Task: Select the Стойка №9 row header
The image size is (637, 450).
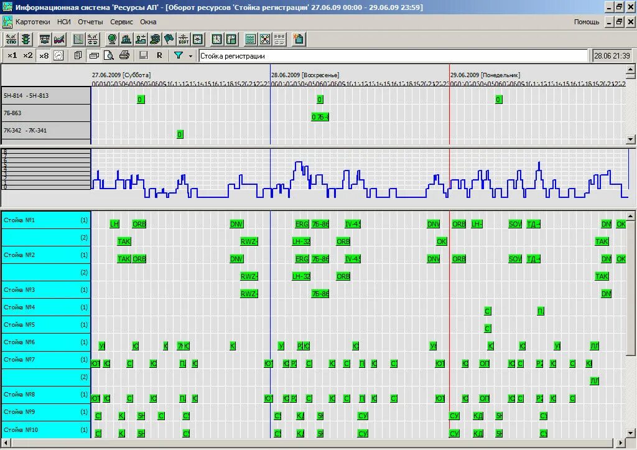Action: tap(46, 412)
